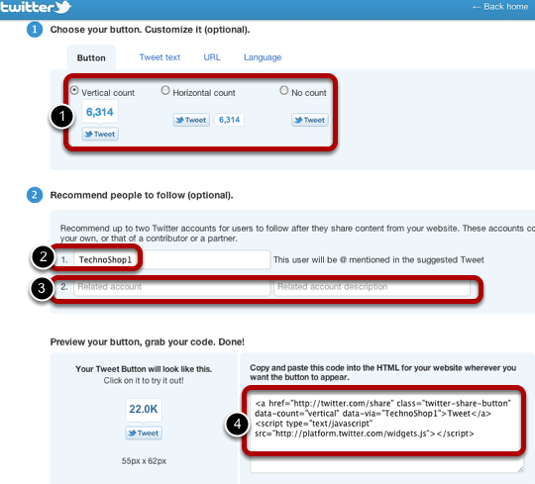Focus the Related account input
The height and width of the screenshot is (484, 535).
[x=172, y=287]
